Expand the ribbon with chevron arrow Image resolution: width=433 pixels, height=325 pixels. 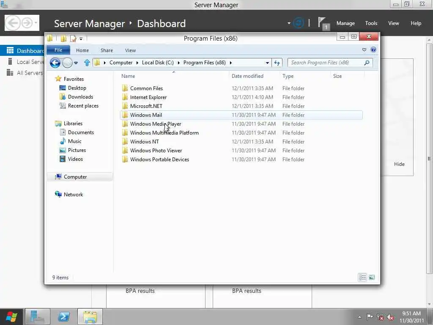pos(364,50)
